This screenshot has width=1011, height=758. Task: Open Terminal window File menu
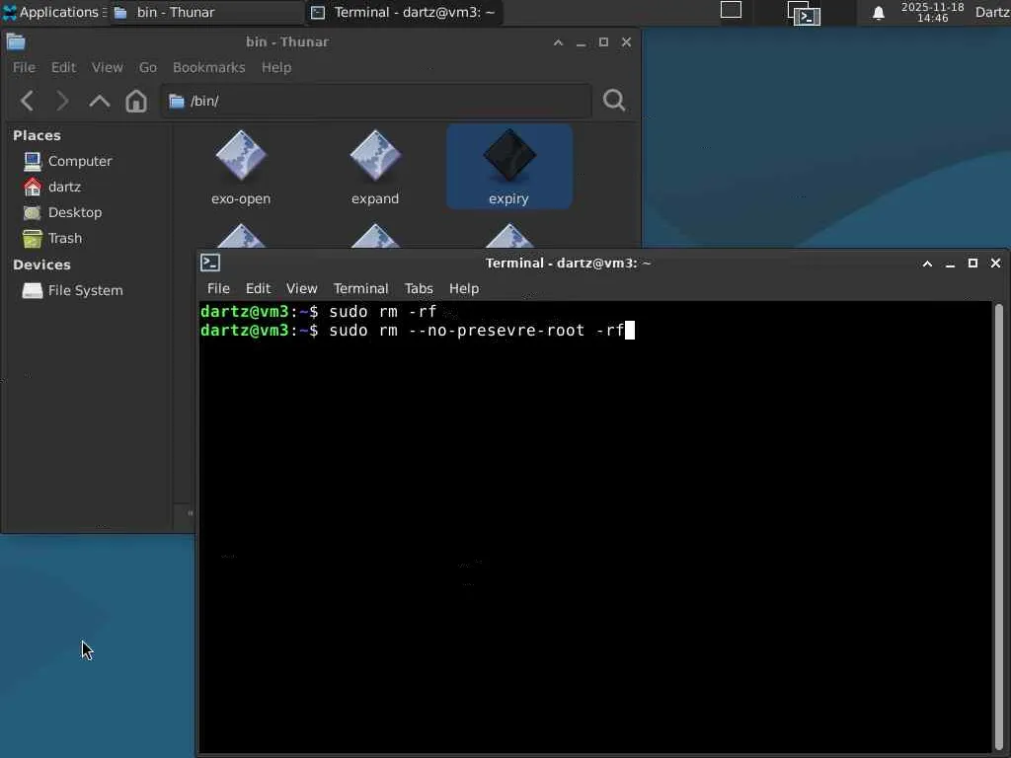click(218, 288)
